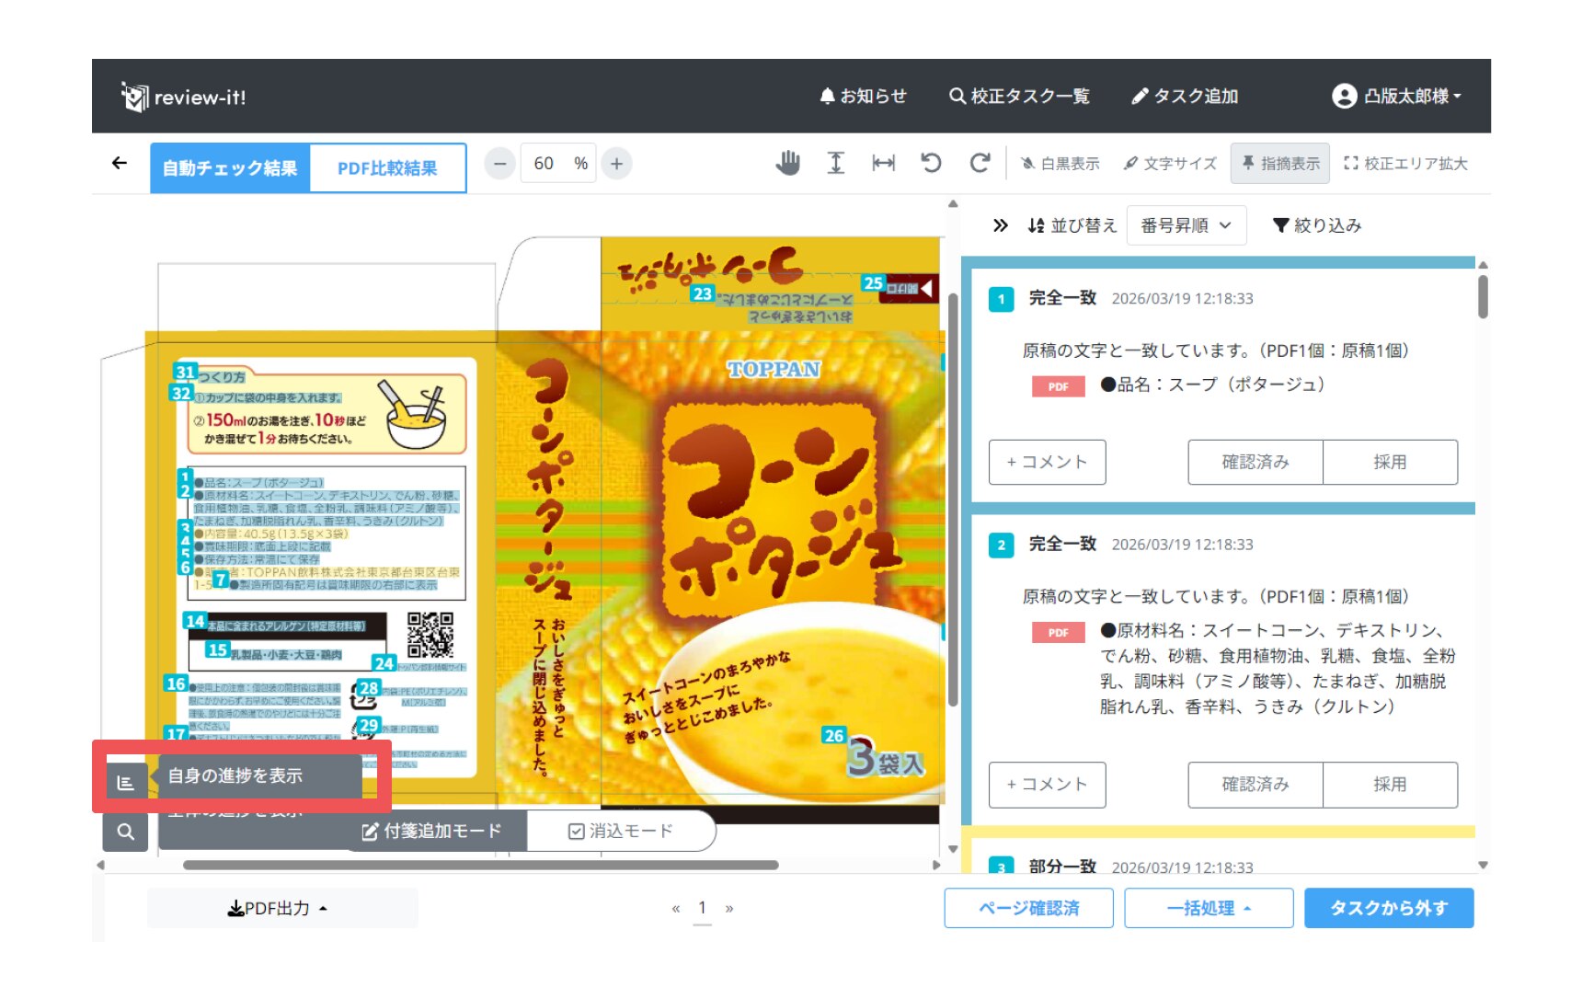The width and height of the screenshot is (1582, 999).
Task: Toggle 白黒表示 monochrome view
Action: tap(1060, 164)
